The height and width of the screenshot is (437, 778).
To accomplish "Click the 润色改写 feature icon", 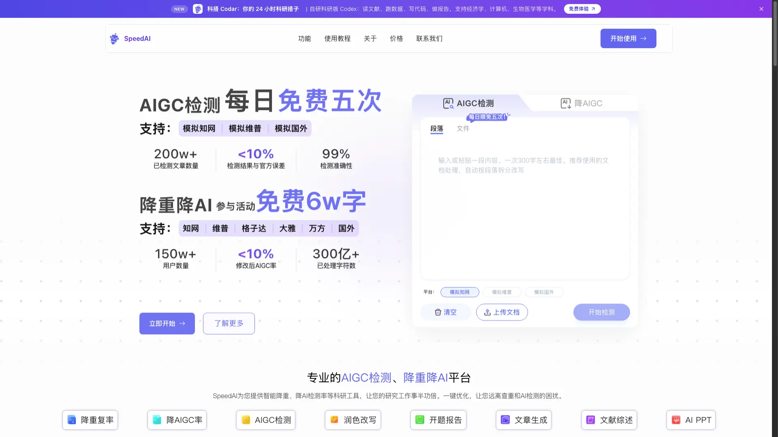I will pos(334,420).
